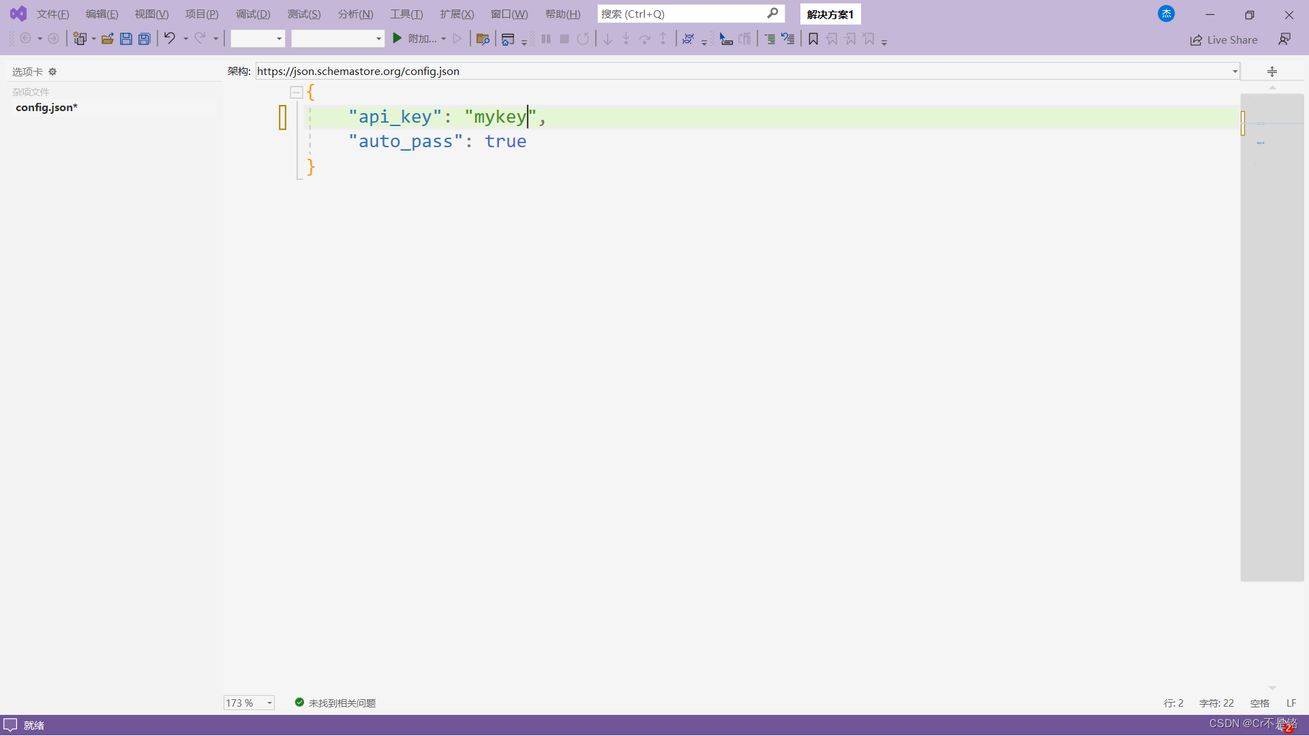Open the tab options gear icon
The height and width of the screenshot is (736, 1309).
click(52, 72)
